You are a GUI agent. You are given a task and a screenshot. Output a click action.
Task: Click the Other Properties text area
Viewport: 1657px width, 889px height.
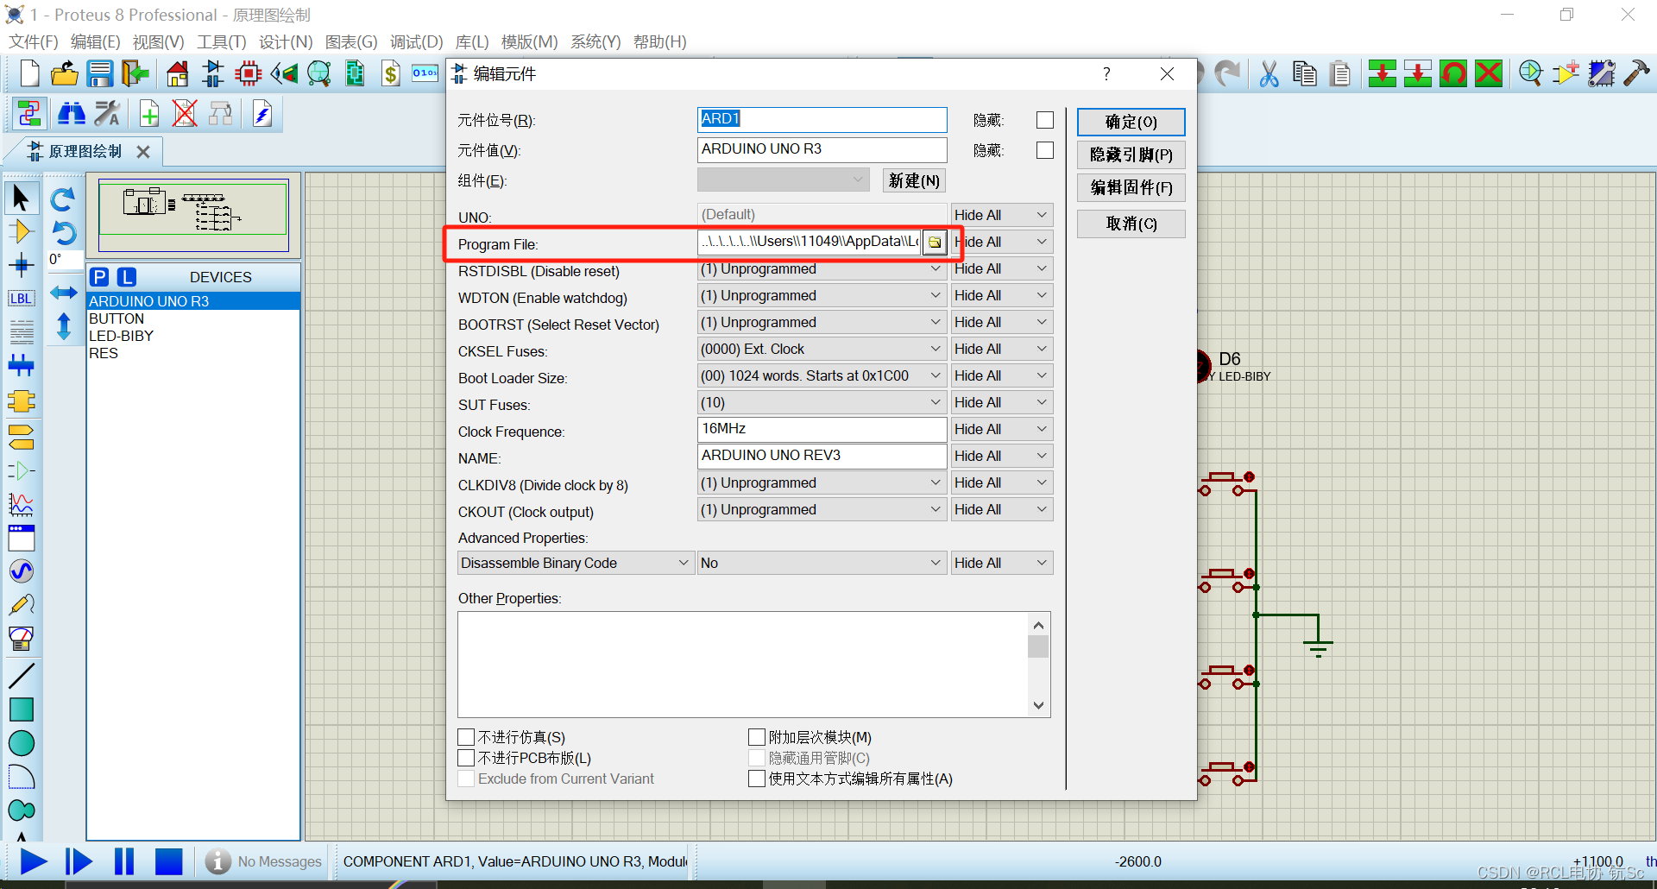coord(744,665)
